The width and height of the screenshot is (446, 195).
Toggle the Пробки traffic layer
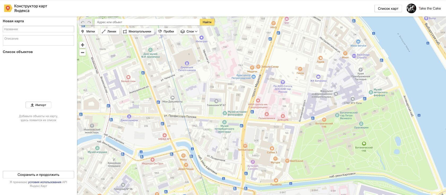[166, 32]
